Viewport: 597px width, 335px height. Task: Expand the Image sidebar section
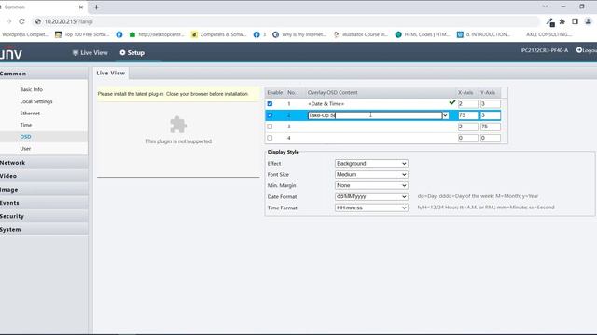pos(44,190)
